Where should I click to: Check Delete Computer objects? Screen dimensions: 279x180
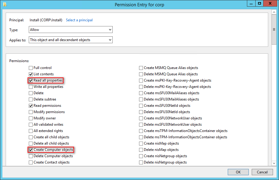(31, 156)
